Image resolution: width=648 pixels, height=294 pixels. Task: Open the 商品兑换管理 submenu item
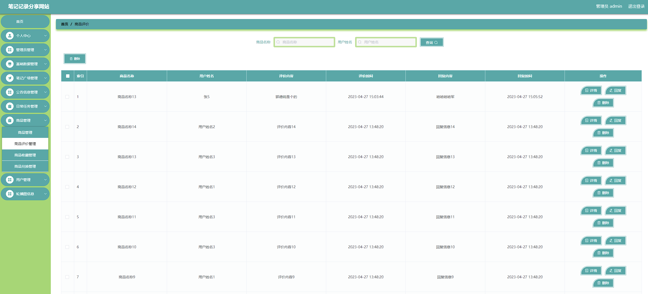[x=25, y=166]
